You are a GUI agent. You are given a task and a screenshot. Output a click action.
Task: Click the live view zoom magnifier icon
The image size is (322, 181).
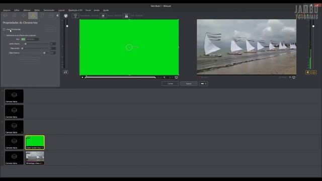(290, 77)
